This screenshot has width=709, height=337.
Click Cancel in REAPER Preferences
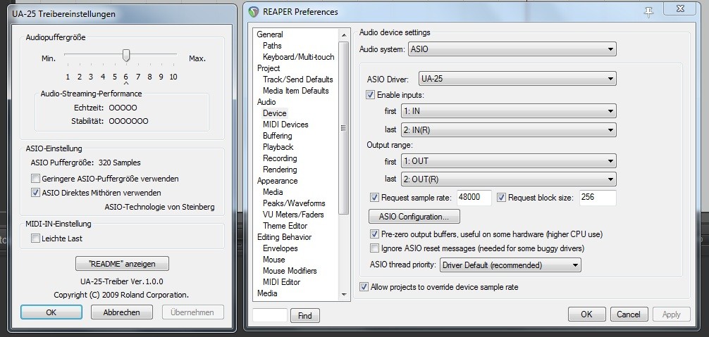(x=629, y=314)
